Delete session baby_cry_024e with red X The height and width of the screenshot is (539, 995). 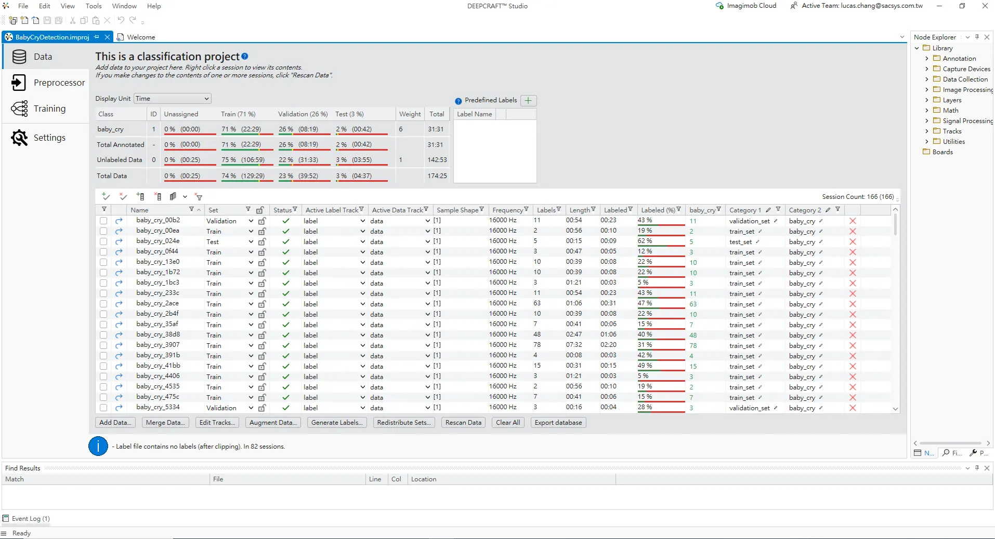(853, 241)
